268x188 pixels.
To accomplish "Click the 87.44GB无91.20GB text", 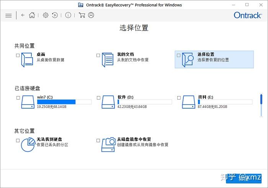I will pos(212,107).
